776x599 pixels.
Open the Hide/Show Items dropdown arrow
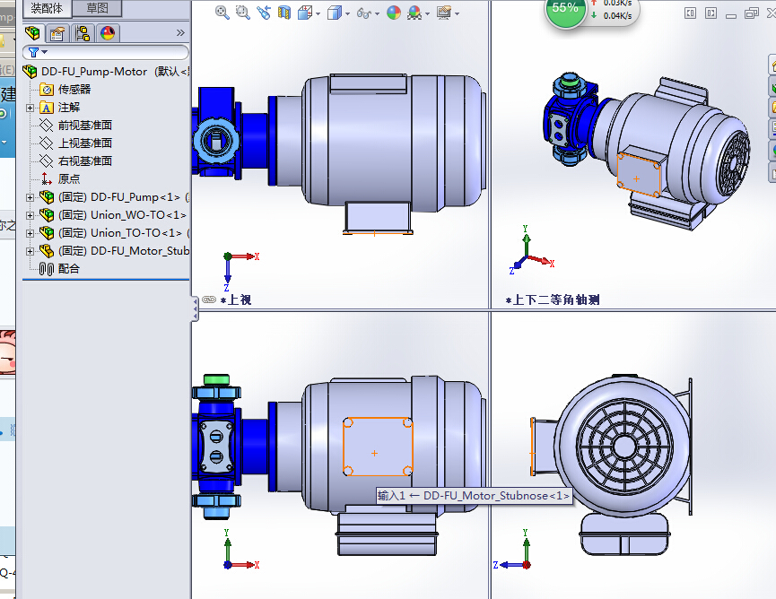pyautogui.click(x=377, y=13)
